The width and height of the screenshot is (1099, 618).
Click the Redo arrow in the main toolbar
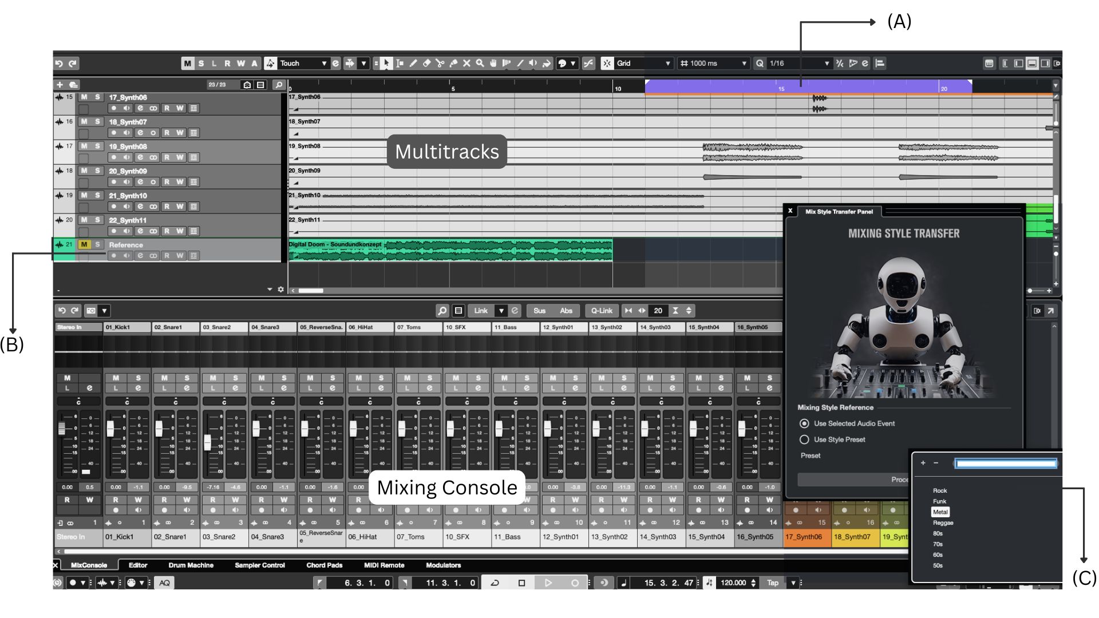click(x=73, y=64)
